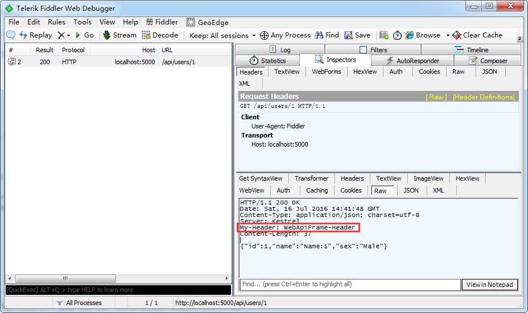Click the GeoEdge menu item
The width and height of the screenshot is (528, 313).
(x=208, y=22)
